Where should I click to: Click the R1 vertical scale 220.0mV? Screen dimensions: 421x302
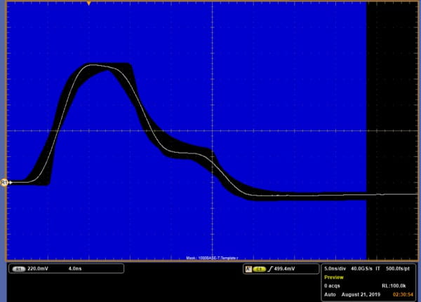[38, 268]
